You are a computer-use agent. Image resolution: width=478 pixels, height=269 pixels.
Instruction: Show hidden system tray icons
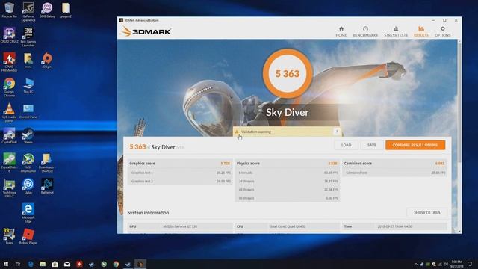415,264
